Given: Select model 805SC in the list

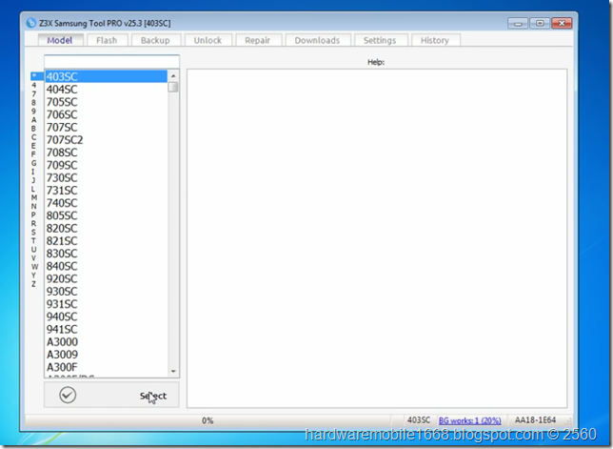Looking at the screenshot, I should tap(106, 215).
